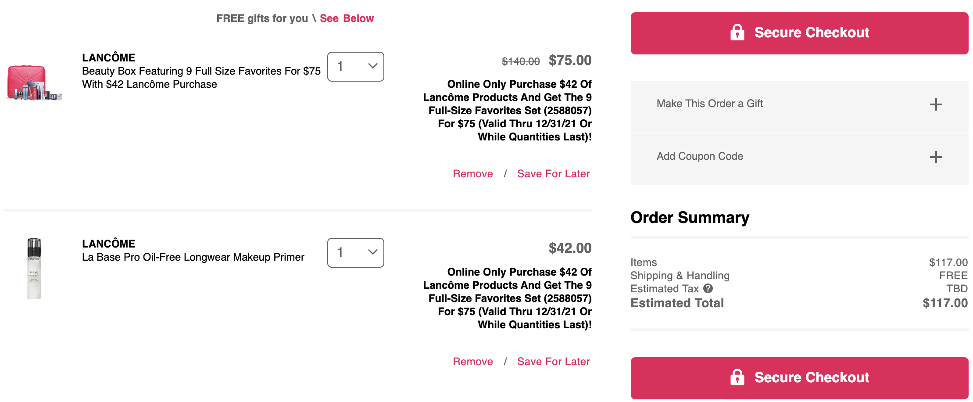This screenshot has height=402, width=973.
Task: Click the lock icon on the bottom Secure Checkout button
Action: coord(737,377)
